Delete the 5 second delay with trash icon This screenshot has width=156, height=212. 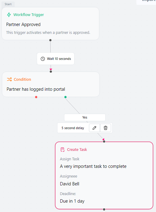coord(106,128)
